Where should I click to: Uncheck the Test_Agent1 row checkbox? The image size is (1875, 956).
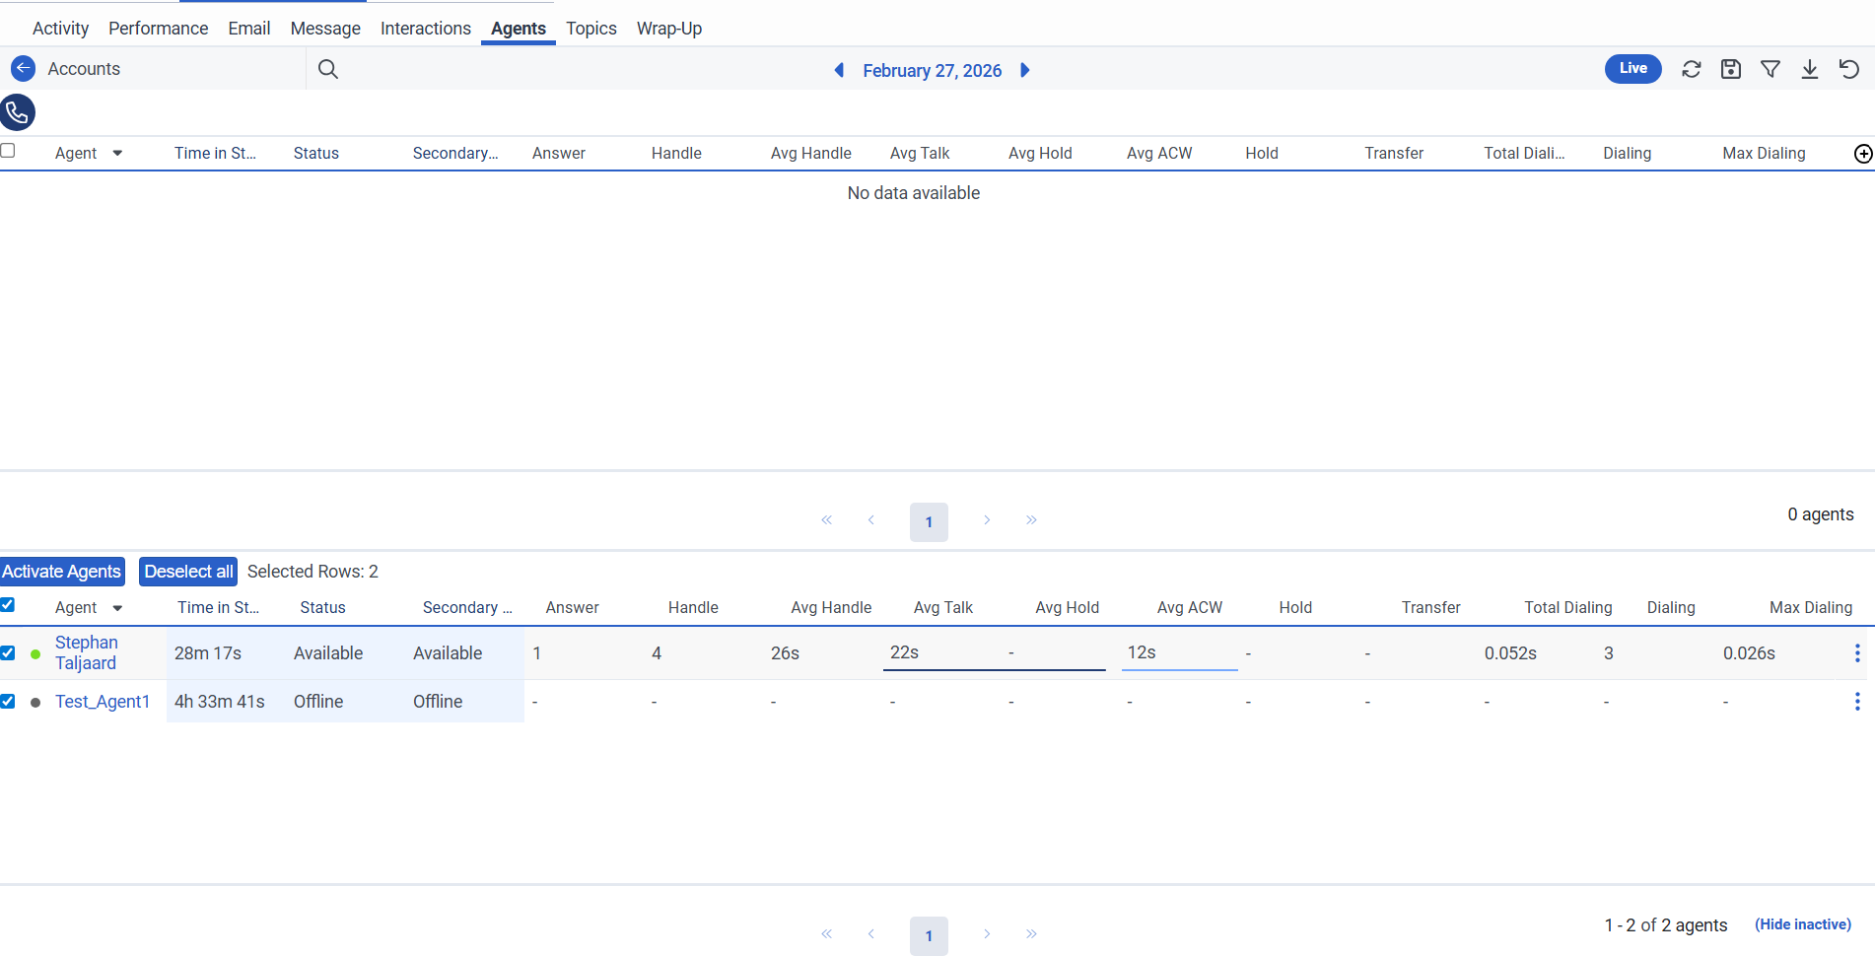[8, 701]
